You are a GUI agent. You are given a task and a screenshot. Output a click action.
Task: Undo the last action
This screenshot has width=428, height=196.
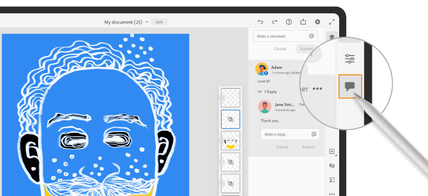[x=261, y=22]
